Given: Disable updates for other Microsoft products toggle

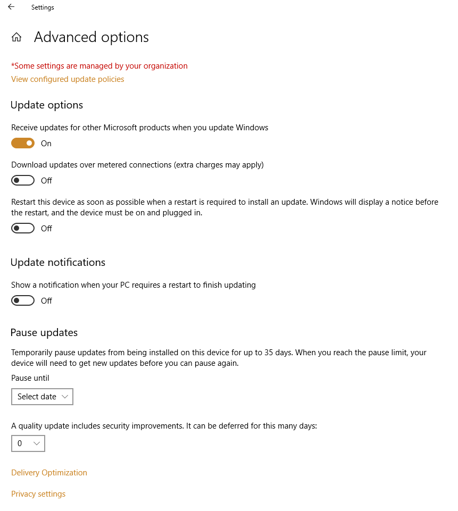Looking at the screenshot, I should [x=23, y=143].
